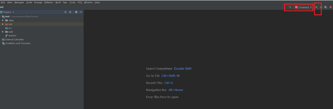Open the Refactor menu
Viewport: 333px width, 109px height.
49,2
